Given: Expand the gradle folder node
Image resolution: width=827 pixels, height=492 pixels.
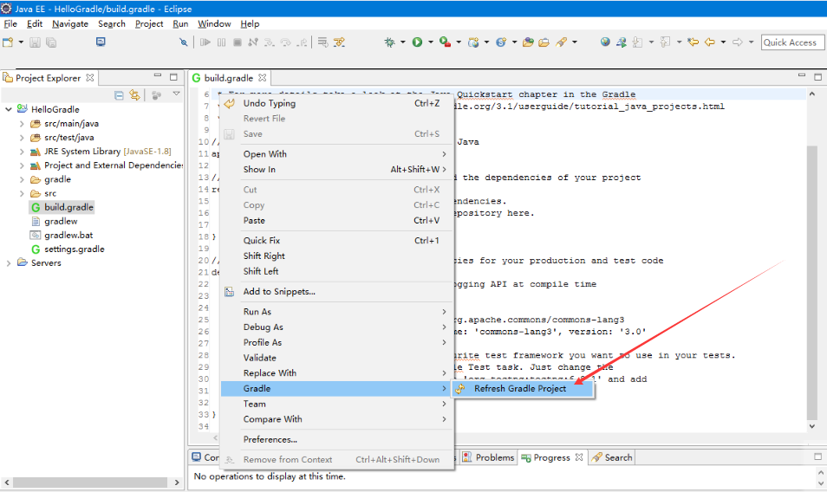Looking at the screenshot, I should tap(22, 179).
